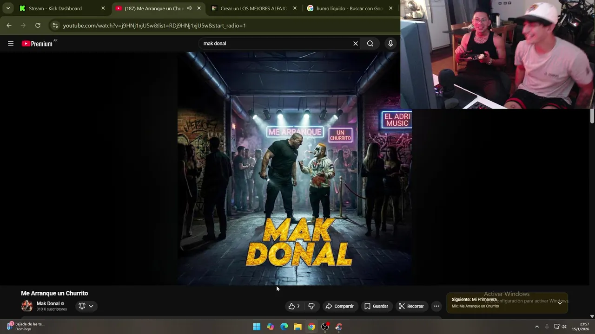Open the Chrome tab search dropdown
This screenshot has width=595, height=334.
(x=8, y=8)
